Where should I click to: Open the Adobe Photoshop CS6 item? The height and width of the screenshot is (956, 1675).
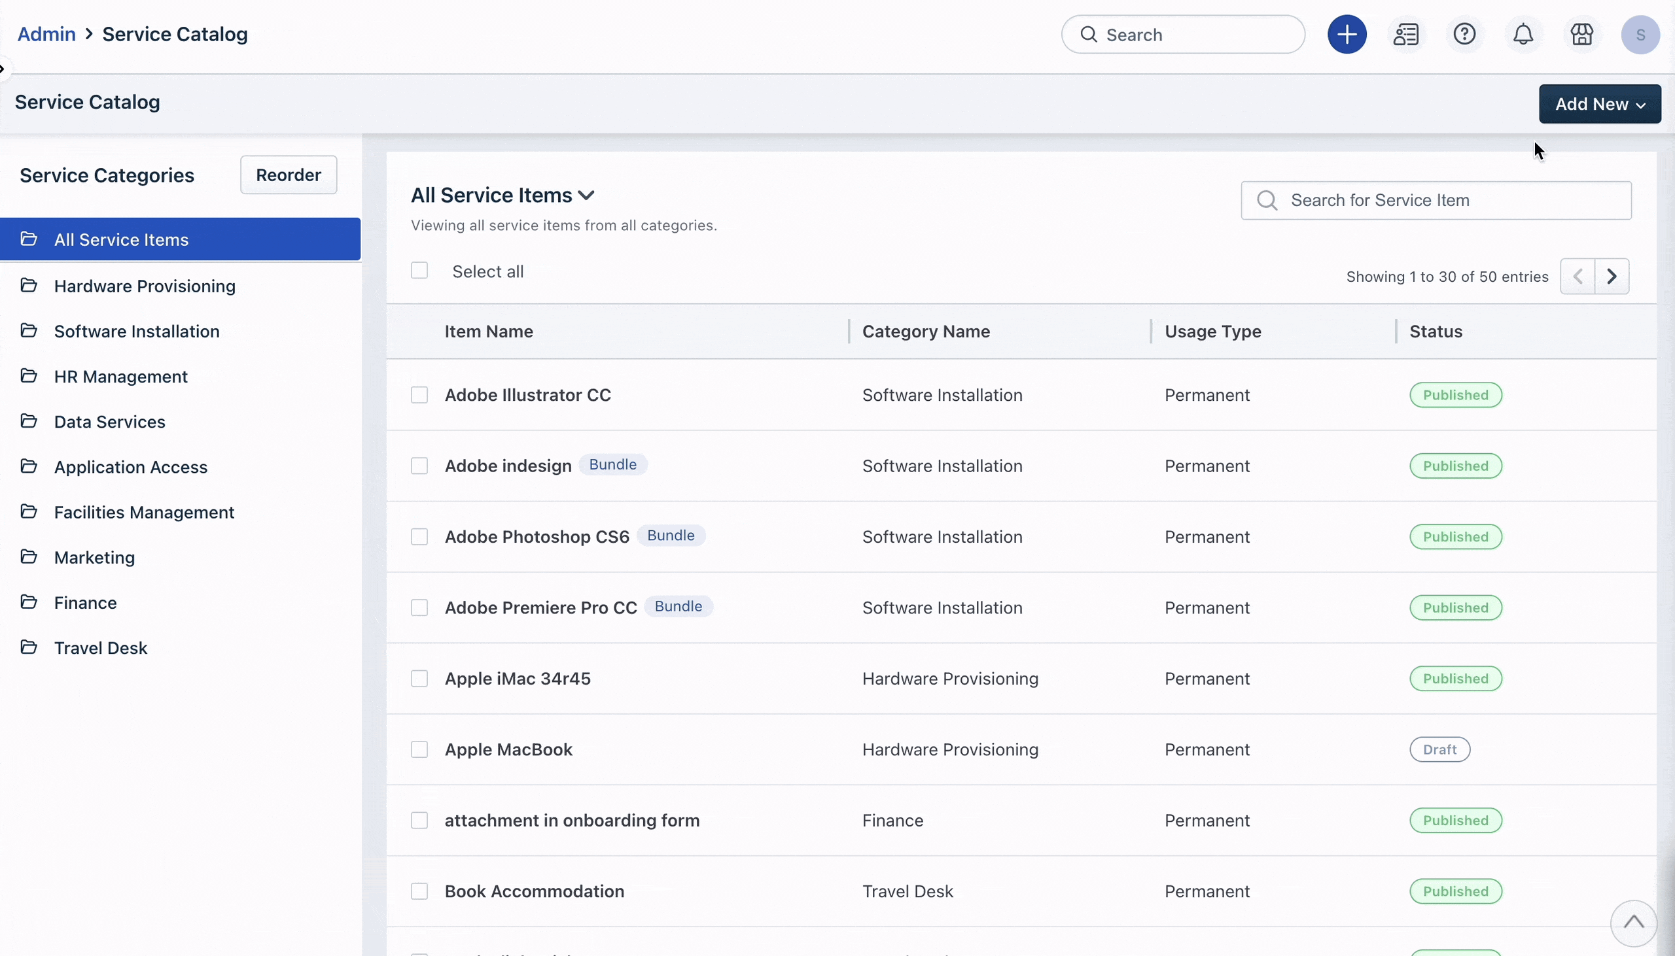point(537,536)
